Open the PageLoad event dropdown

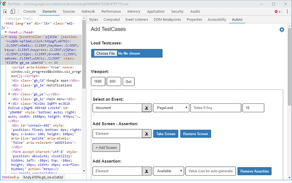pyautogui.click(x=171, y=108)
